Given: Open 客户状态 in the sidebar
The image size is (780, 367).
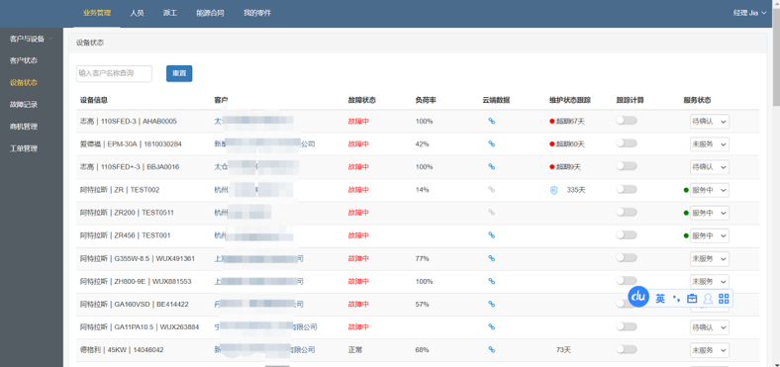Looking at the screenshot, I should 24,60.
